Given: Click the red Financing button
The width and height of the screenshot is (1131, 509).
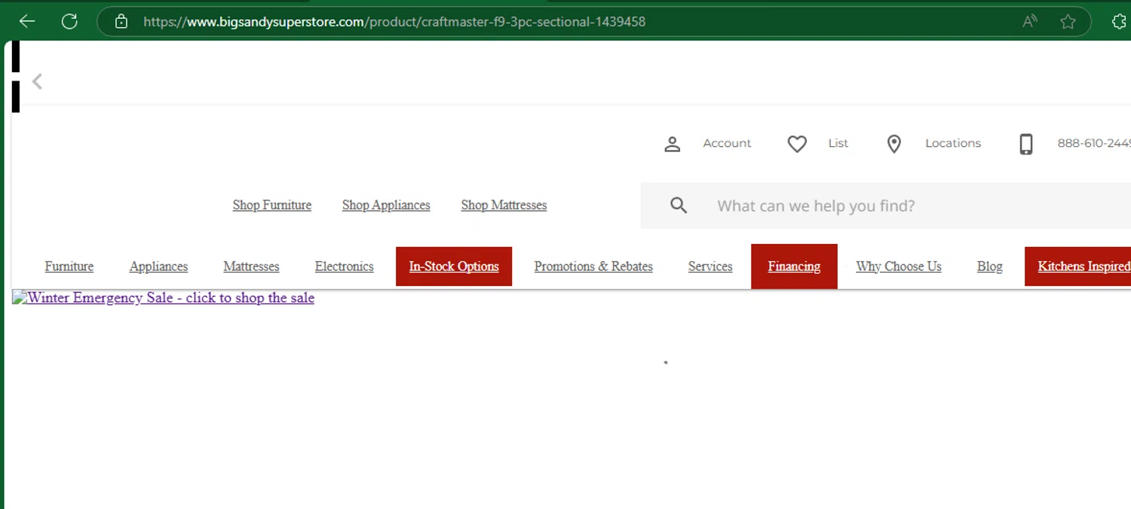Looking at the screenshot, I should point(794,267).
